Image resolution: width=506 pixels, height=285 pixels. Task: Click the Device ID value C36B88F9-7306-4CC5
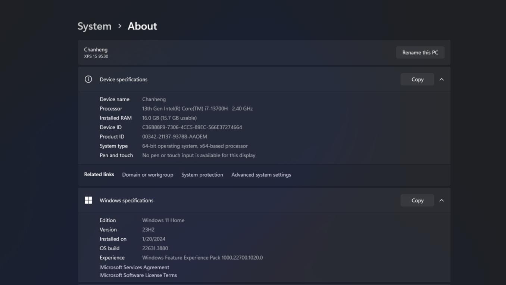(x=192, y=127)
